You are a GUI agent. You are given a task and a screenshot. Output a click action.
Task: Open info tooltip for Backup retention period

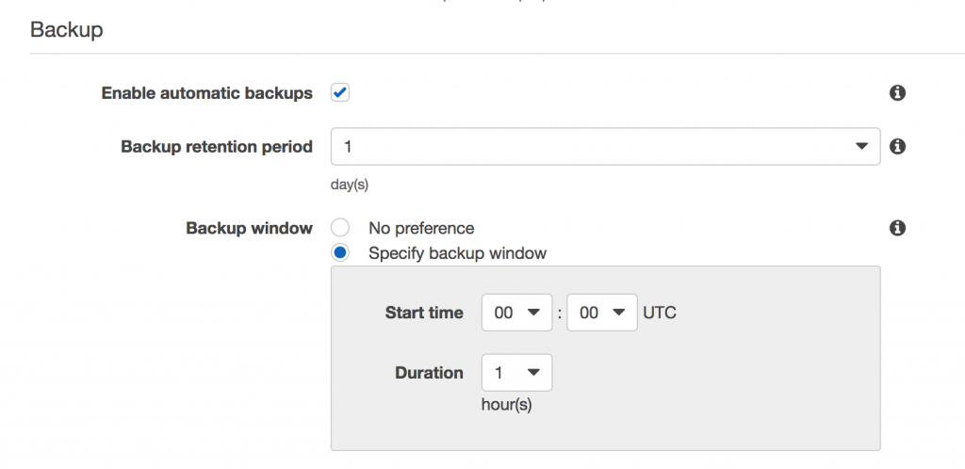(x=897, y=147)
